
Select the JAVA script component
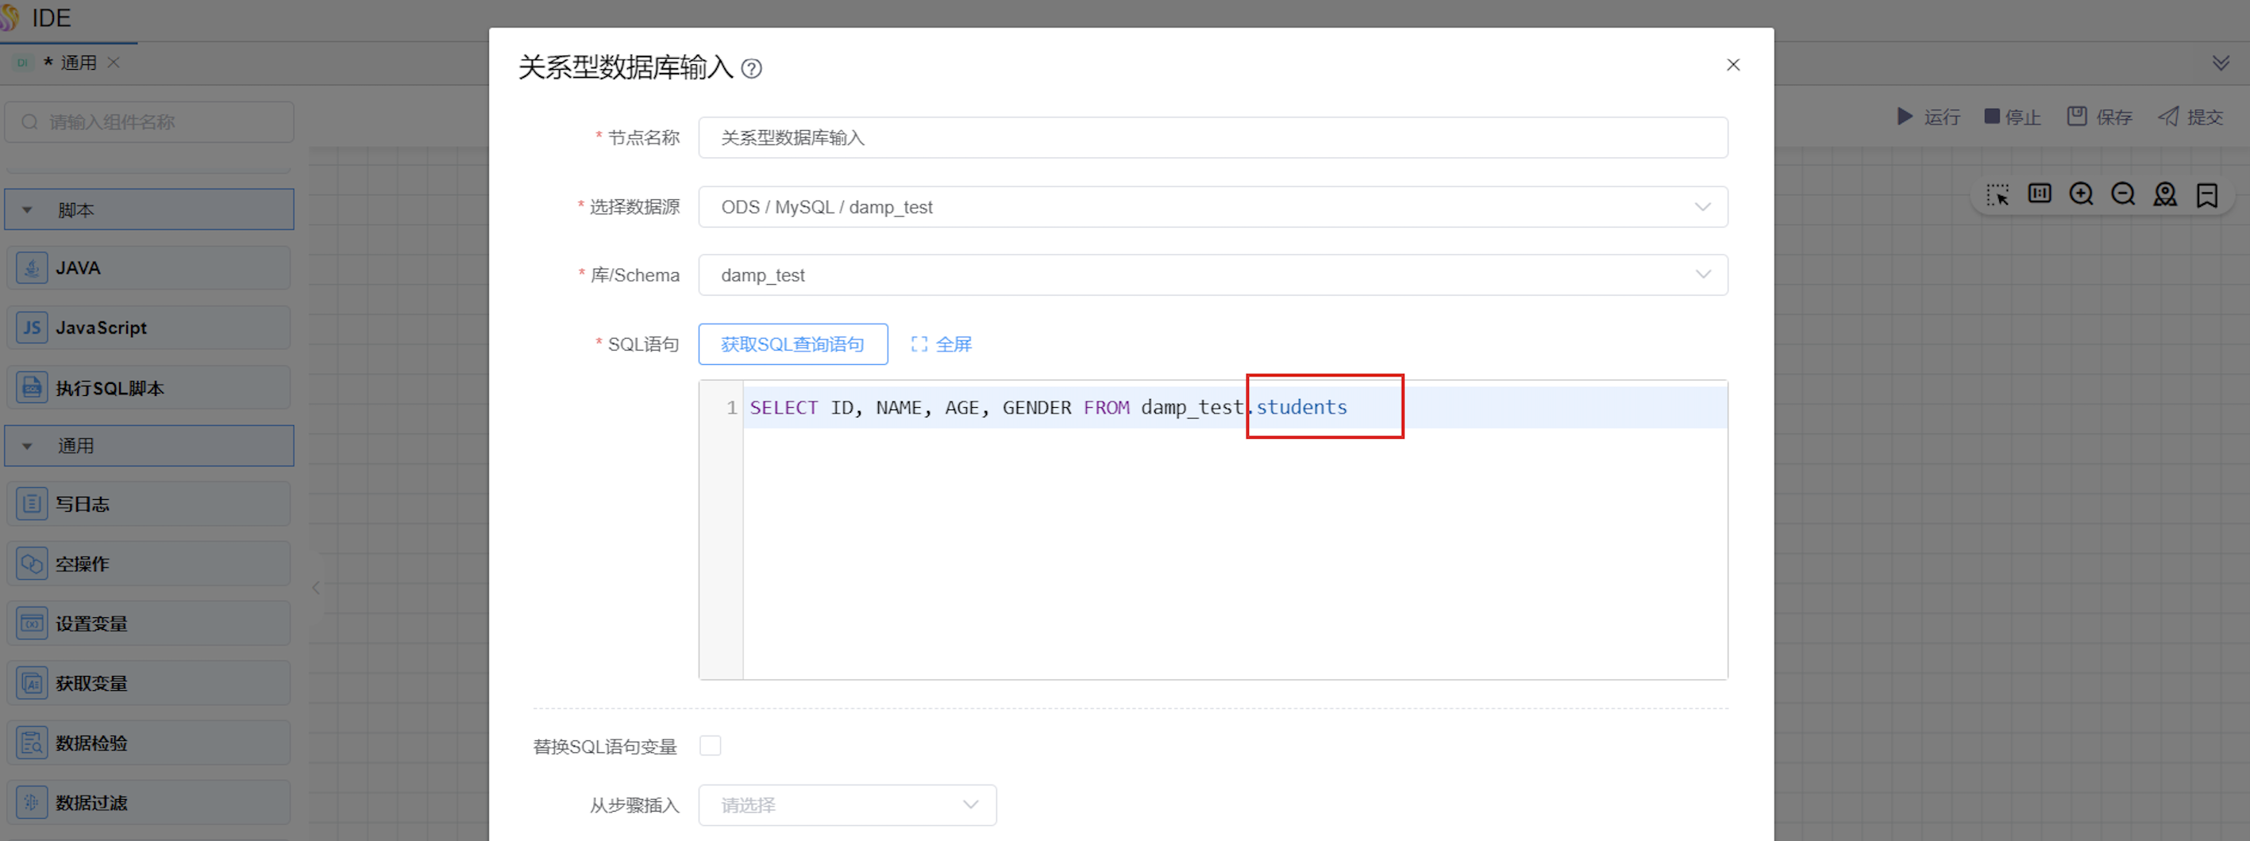(x=148, y=268)
